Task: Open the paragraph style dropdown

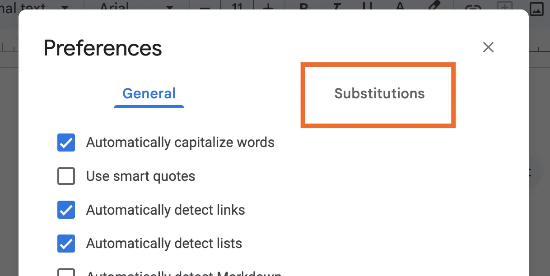Action: coord(65,8)
